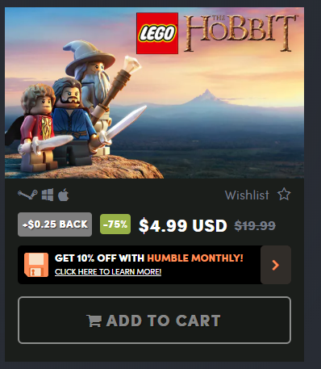
Task: Open the Humble Monthly banner via orange chevron
Action: pyautogui.click(x=276, y=265)
